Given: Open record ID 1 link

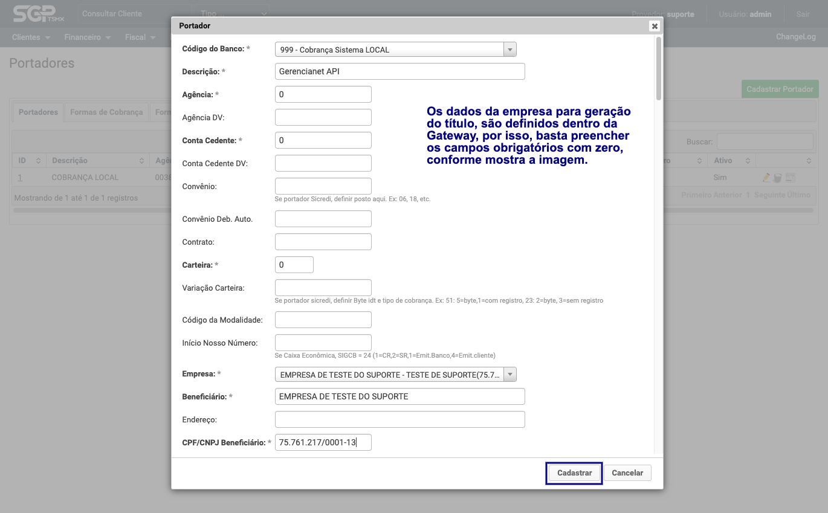Looking at the screenshot, I should pos(20,178).
